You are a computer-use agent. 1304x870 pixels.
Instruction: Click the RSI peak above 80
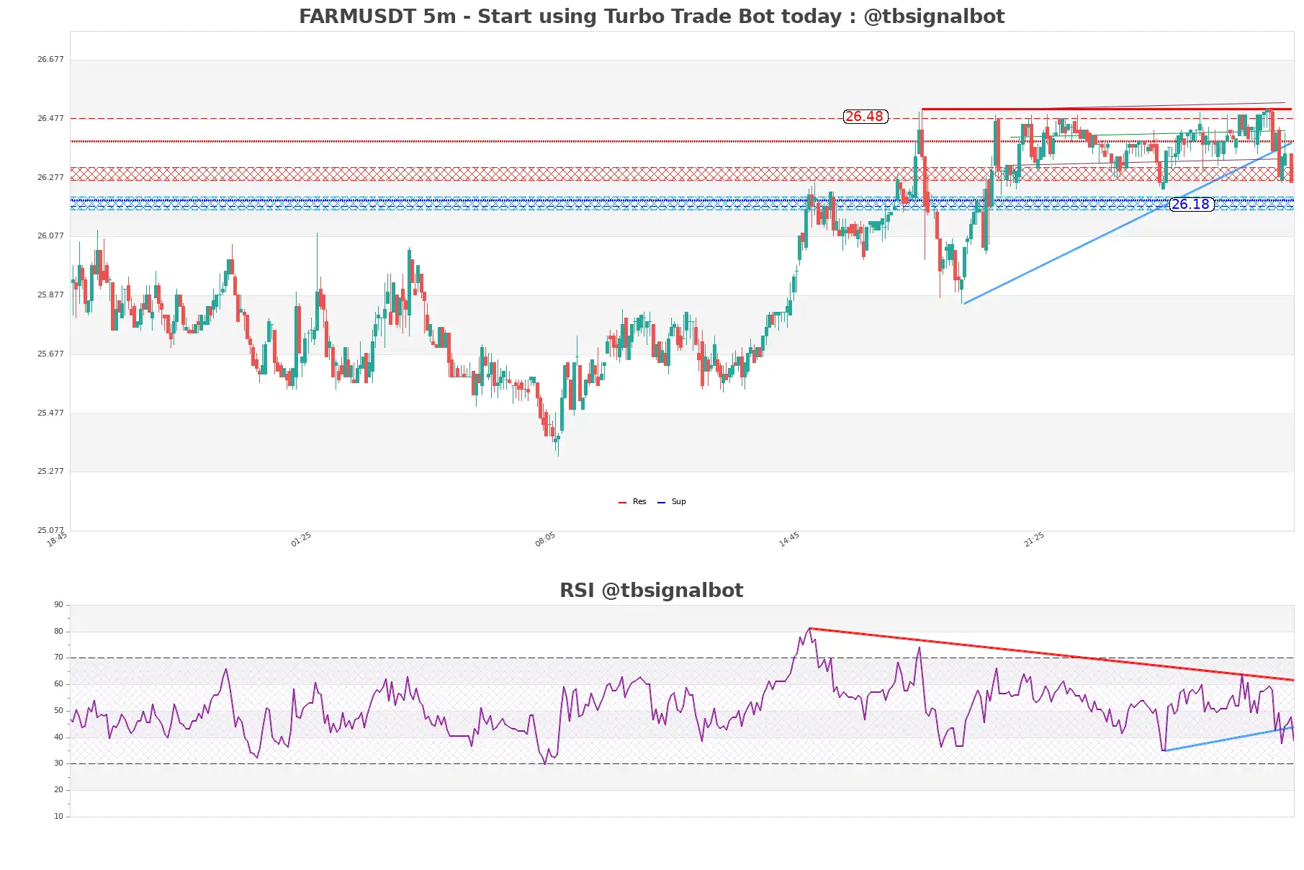809,630
